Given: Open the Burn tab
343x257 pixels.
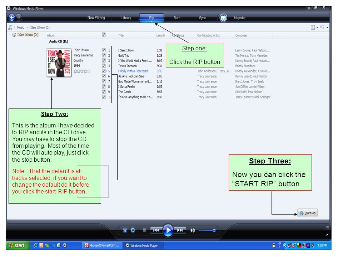Looking at the screenshot, I should 177,18.
